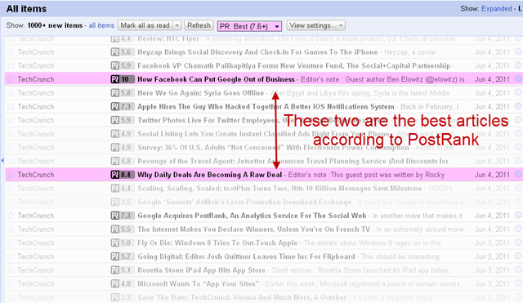The image size is (523, 303).
Task: Open "Why Daily Deals Are Becoming A Raw Deal" headline
Action: [x=209, y=175]
